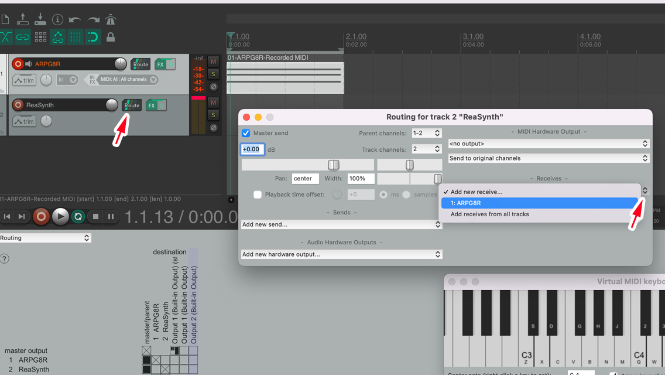Open the Routing view selector dropdown
This screenshot has height=375, width=665.
(46, 238)
